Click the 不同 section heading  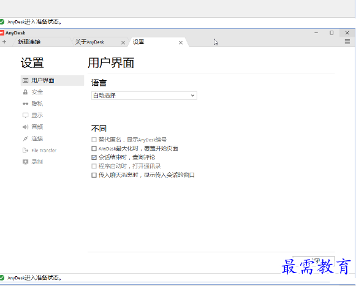(x=99, y=129)
